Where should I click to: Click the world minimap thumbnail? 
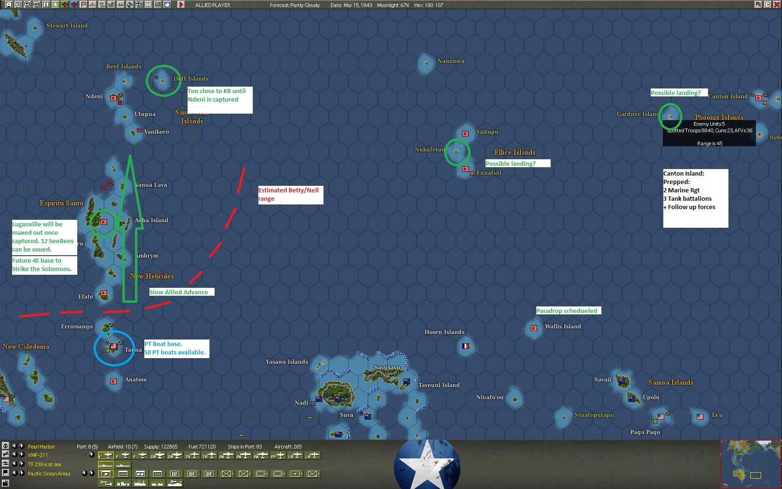[750, 464]
